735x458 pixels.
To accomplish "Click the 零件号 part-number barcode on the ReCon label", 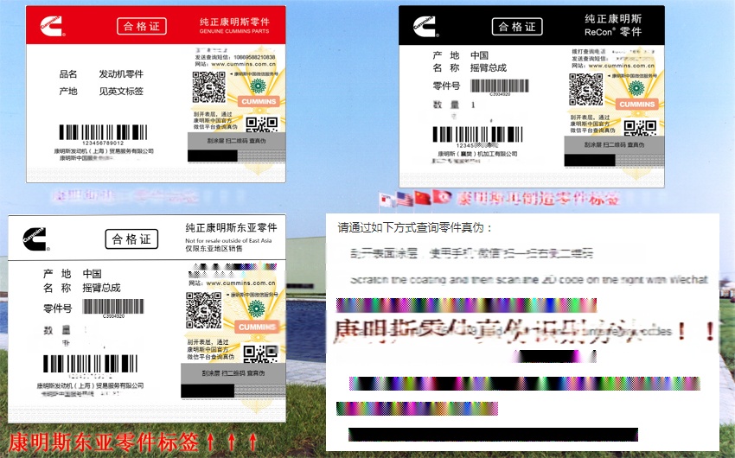I will (500, 86).
